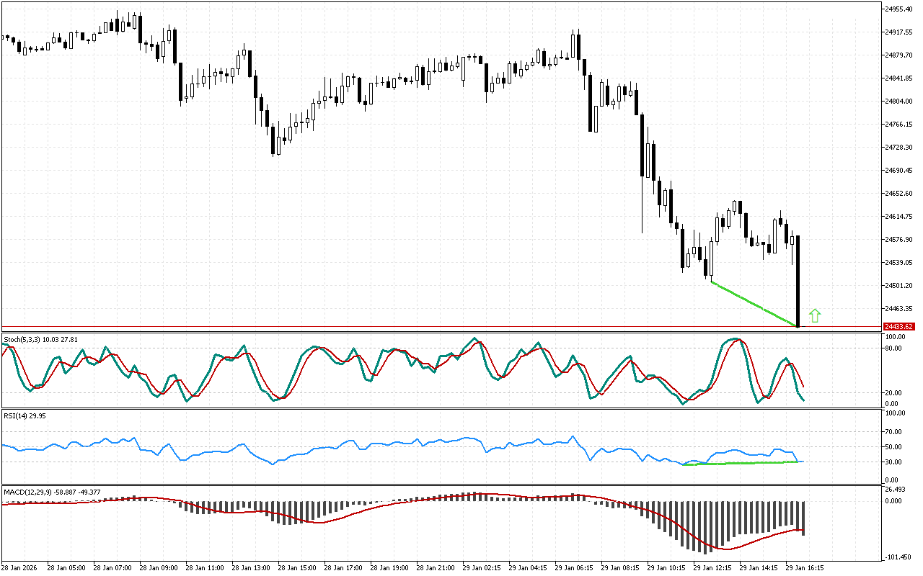This screenshot has height=576, width=923.
Task: Click the 29 Jan 16:15 time label
Action: coord(805,567)
